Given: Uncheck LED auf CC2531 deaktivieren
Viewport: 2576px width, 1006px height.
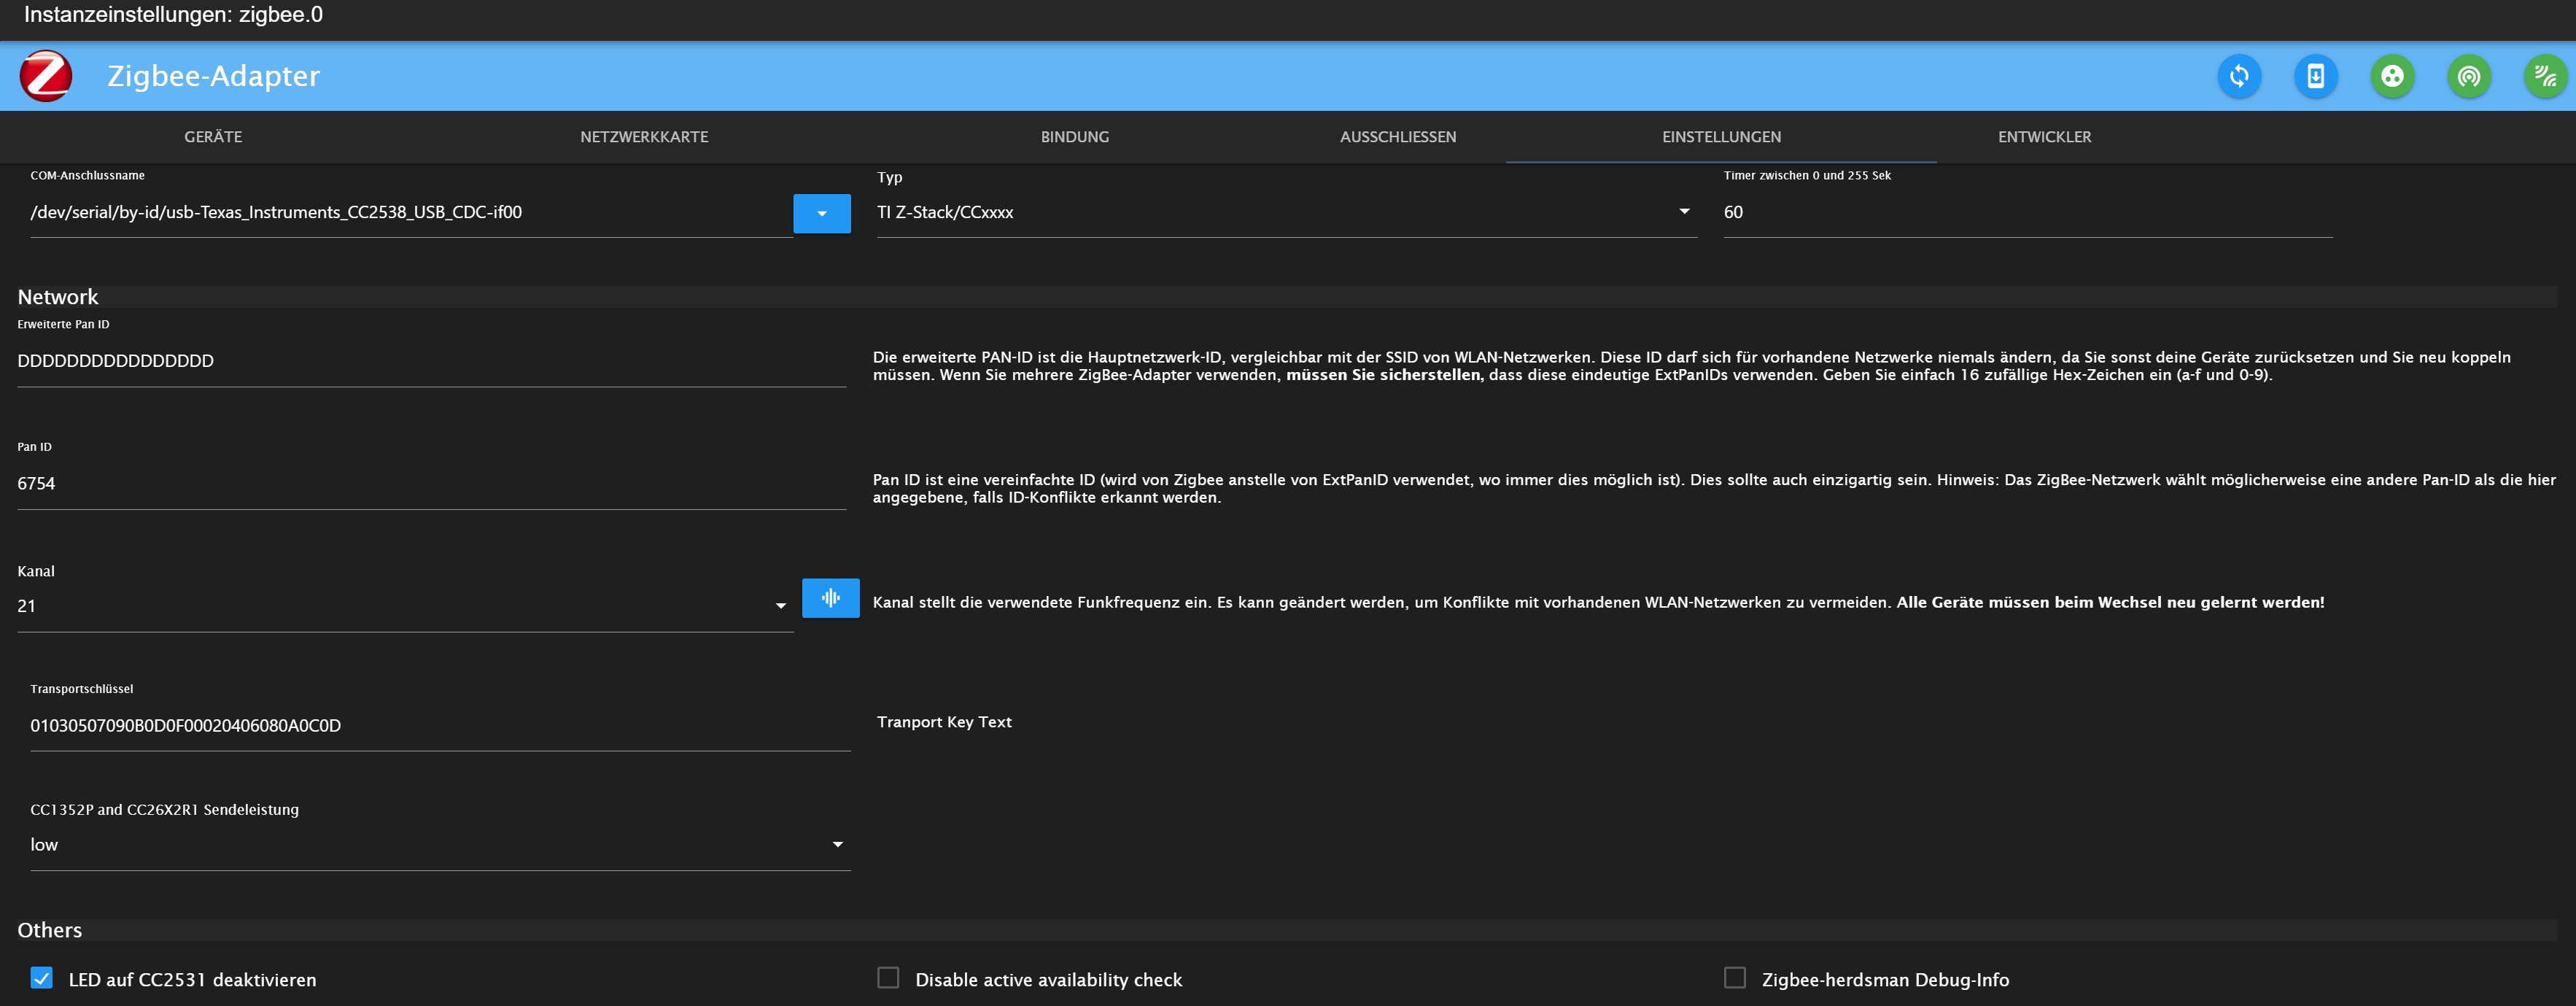Looking at the screenshot, I should point(42,978).
